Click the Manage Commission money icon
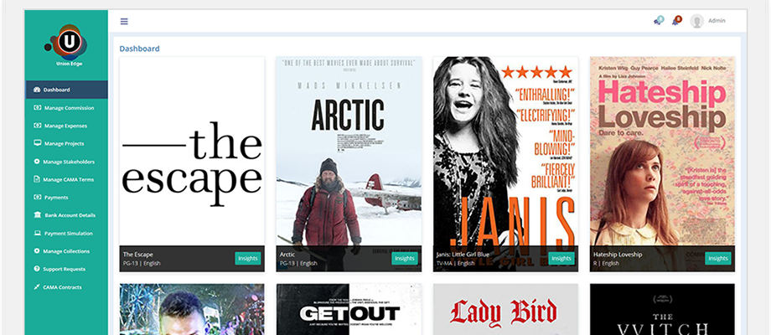771x335 pixels. [x=38, y=107]
